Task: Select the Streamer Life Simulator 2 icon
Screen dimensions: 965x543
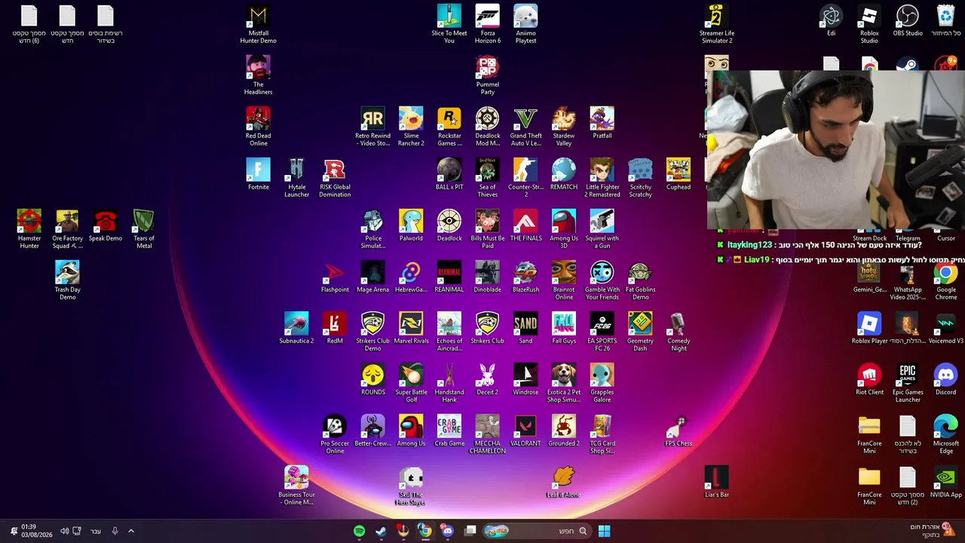Action: point(716,24)
